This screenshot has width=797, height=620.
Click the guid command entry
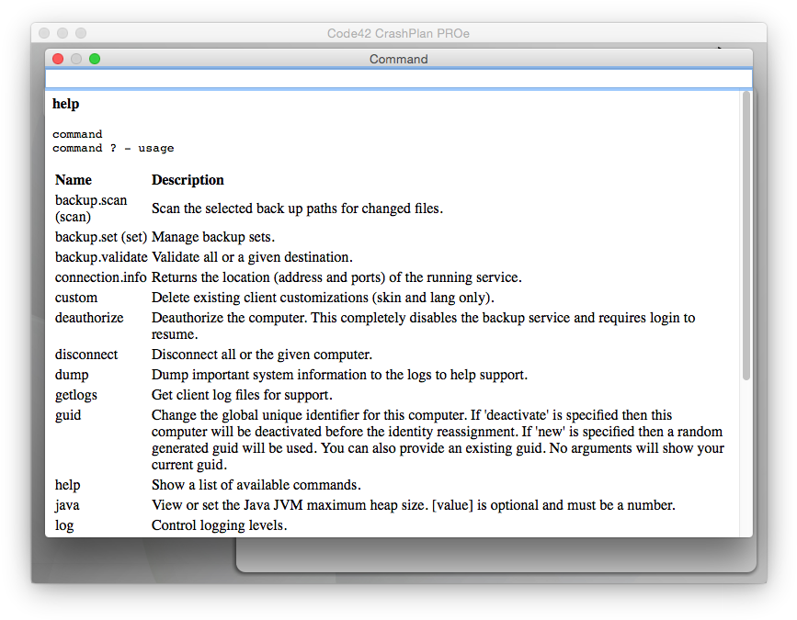click(67, 414)
